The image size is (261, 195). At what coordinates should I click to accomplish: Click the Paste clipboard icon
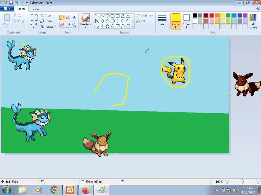point(7,18)
